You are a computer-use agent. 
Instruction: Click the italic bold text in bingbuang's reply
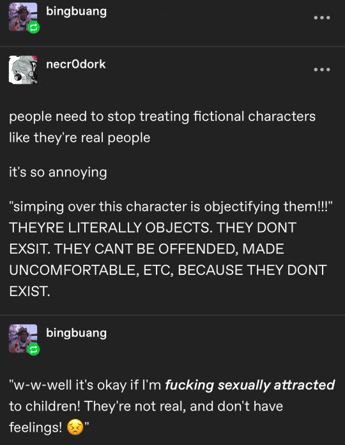pos(250,385)
